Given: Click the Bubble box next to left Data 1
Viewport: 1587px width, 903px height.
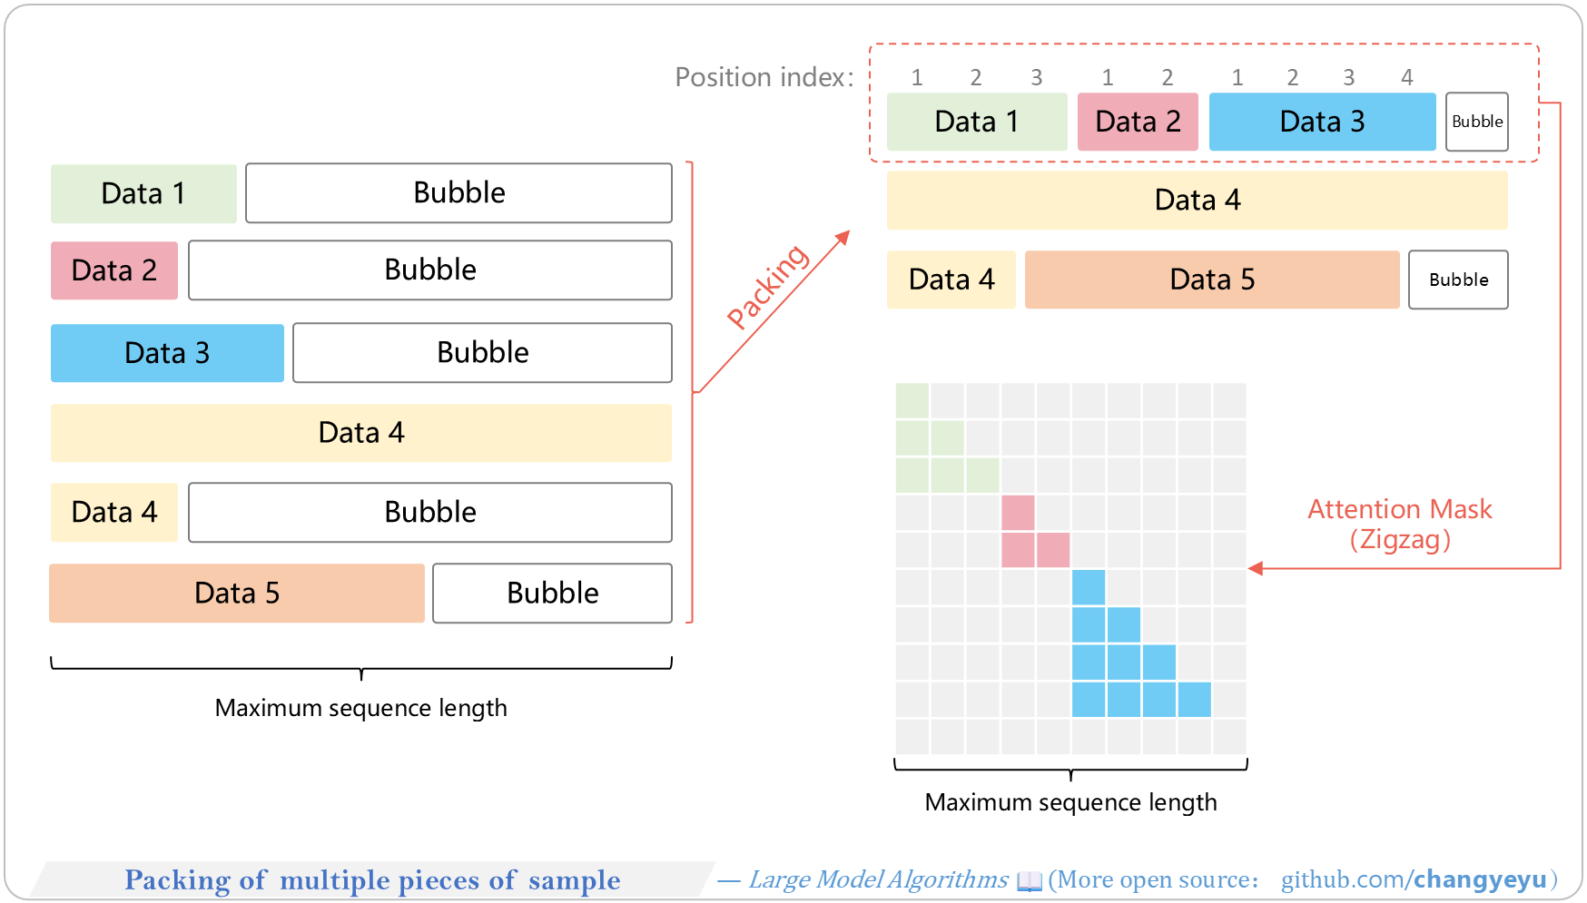Looking at the screenshot, I should [458, 193].
